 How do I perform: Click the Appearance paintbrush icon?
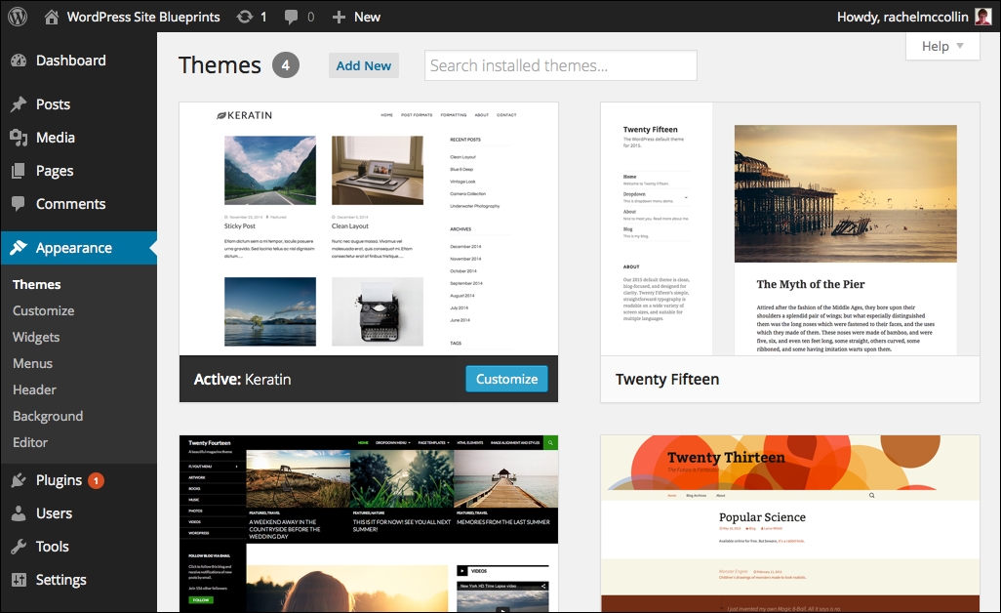19,247
